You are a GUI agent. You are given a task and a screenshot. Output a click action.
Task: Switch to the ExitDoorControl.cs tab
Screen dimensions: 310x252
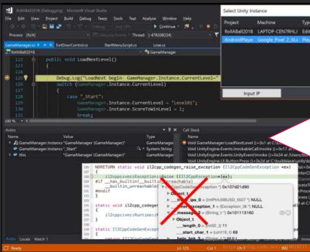72,45
